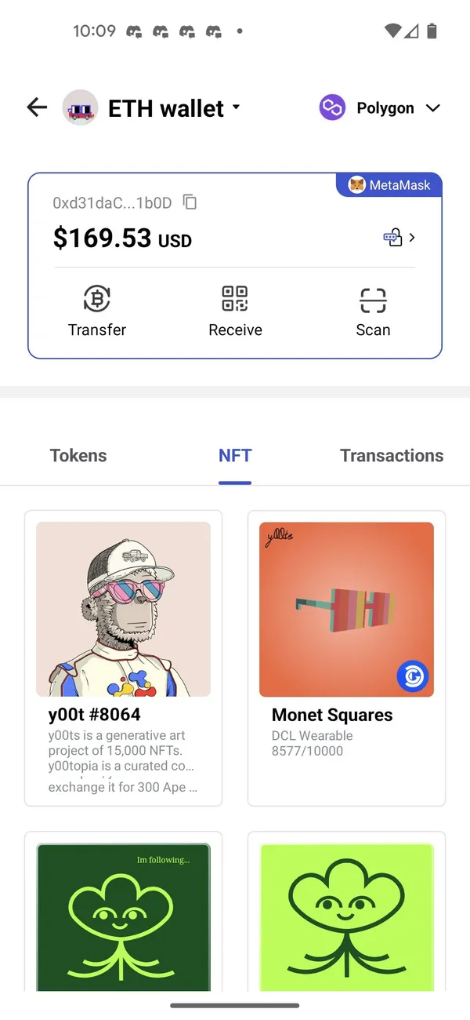This screenshot has width=470, height=1020.
Task: Select the NFT tab
Action: click(235, 456)
